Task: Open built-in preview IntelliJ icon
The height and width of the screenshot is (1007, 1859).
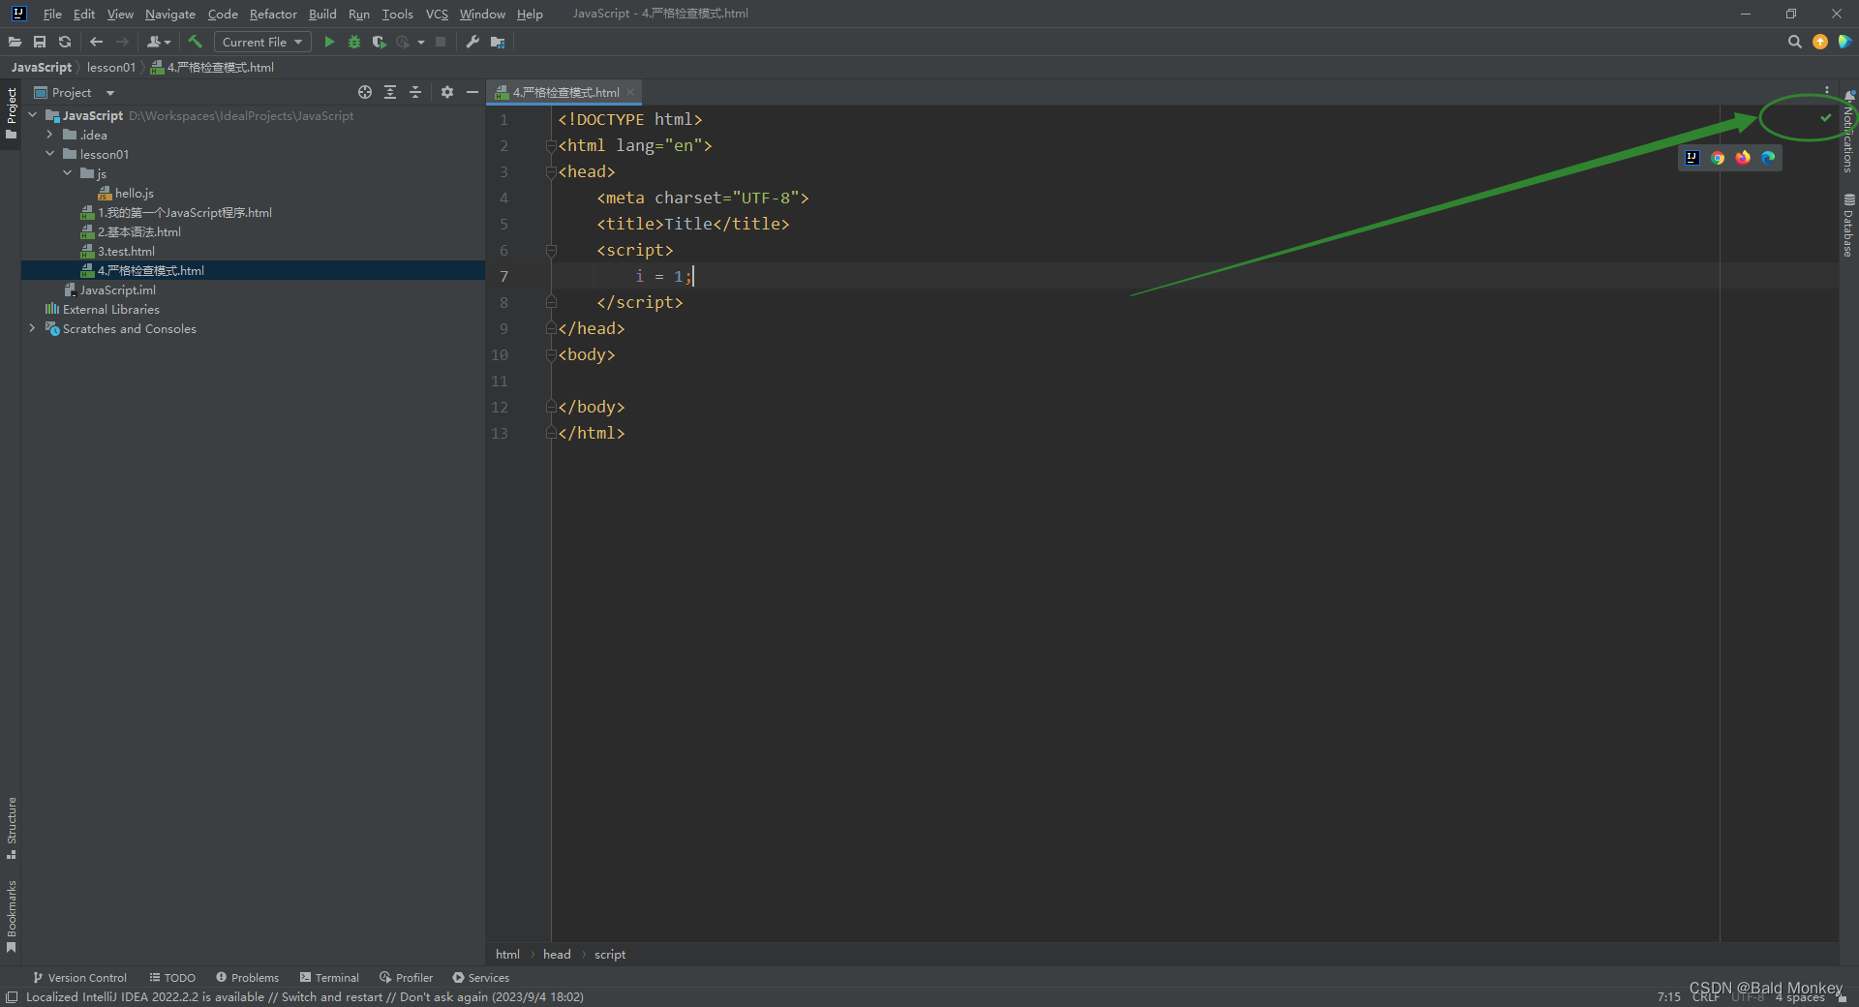Action: (1692, 158)
